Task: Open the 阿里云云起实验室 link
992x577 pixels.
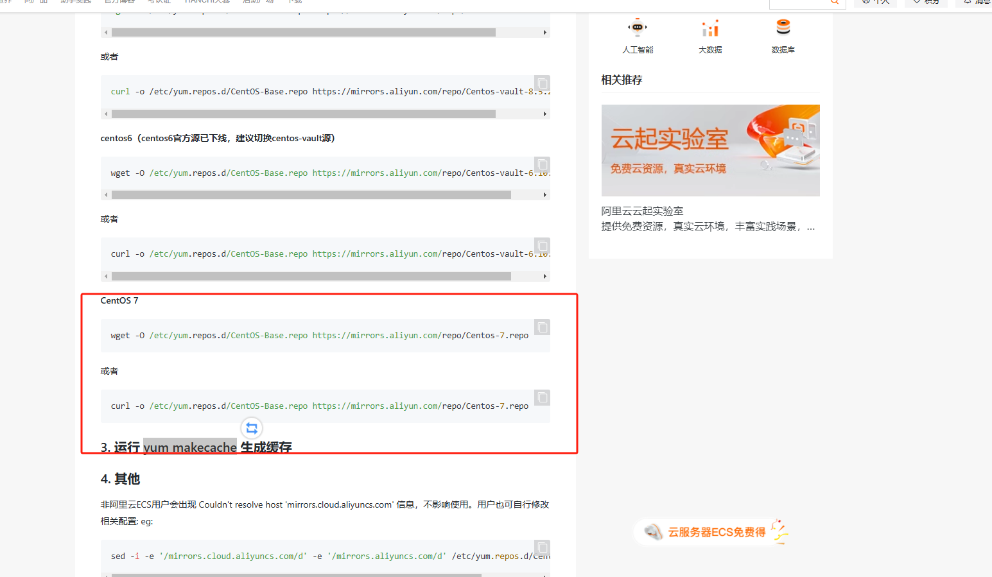Action: point(642,211)
